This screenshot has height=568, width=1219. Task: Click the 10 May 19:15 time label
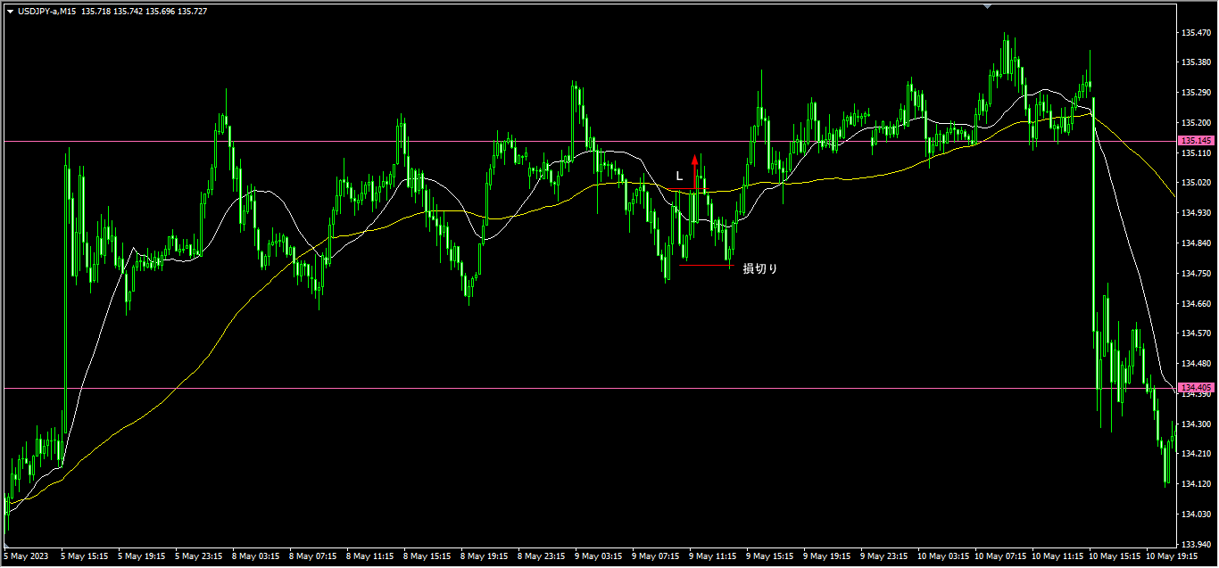click(1172, 556)
